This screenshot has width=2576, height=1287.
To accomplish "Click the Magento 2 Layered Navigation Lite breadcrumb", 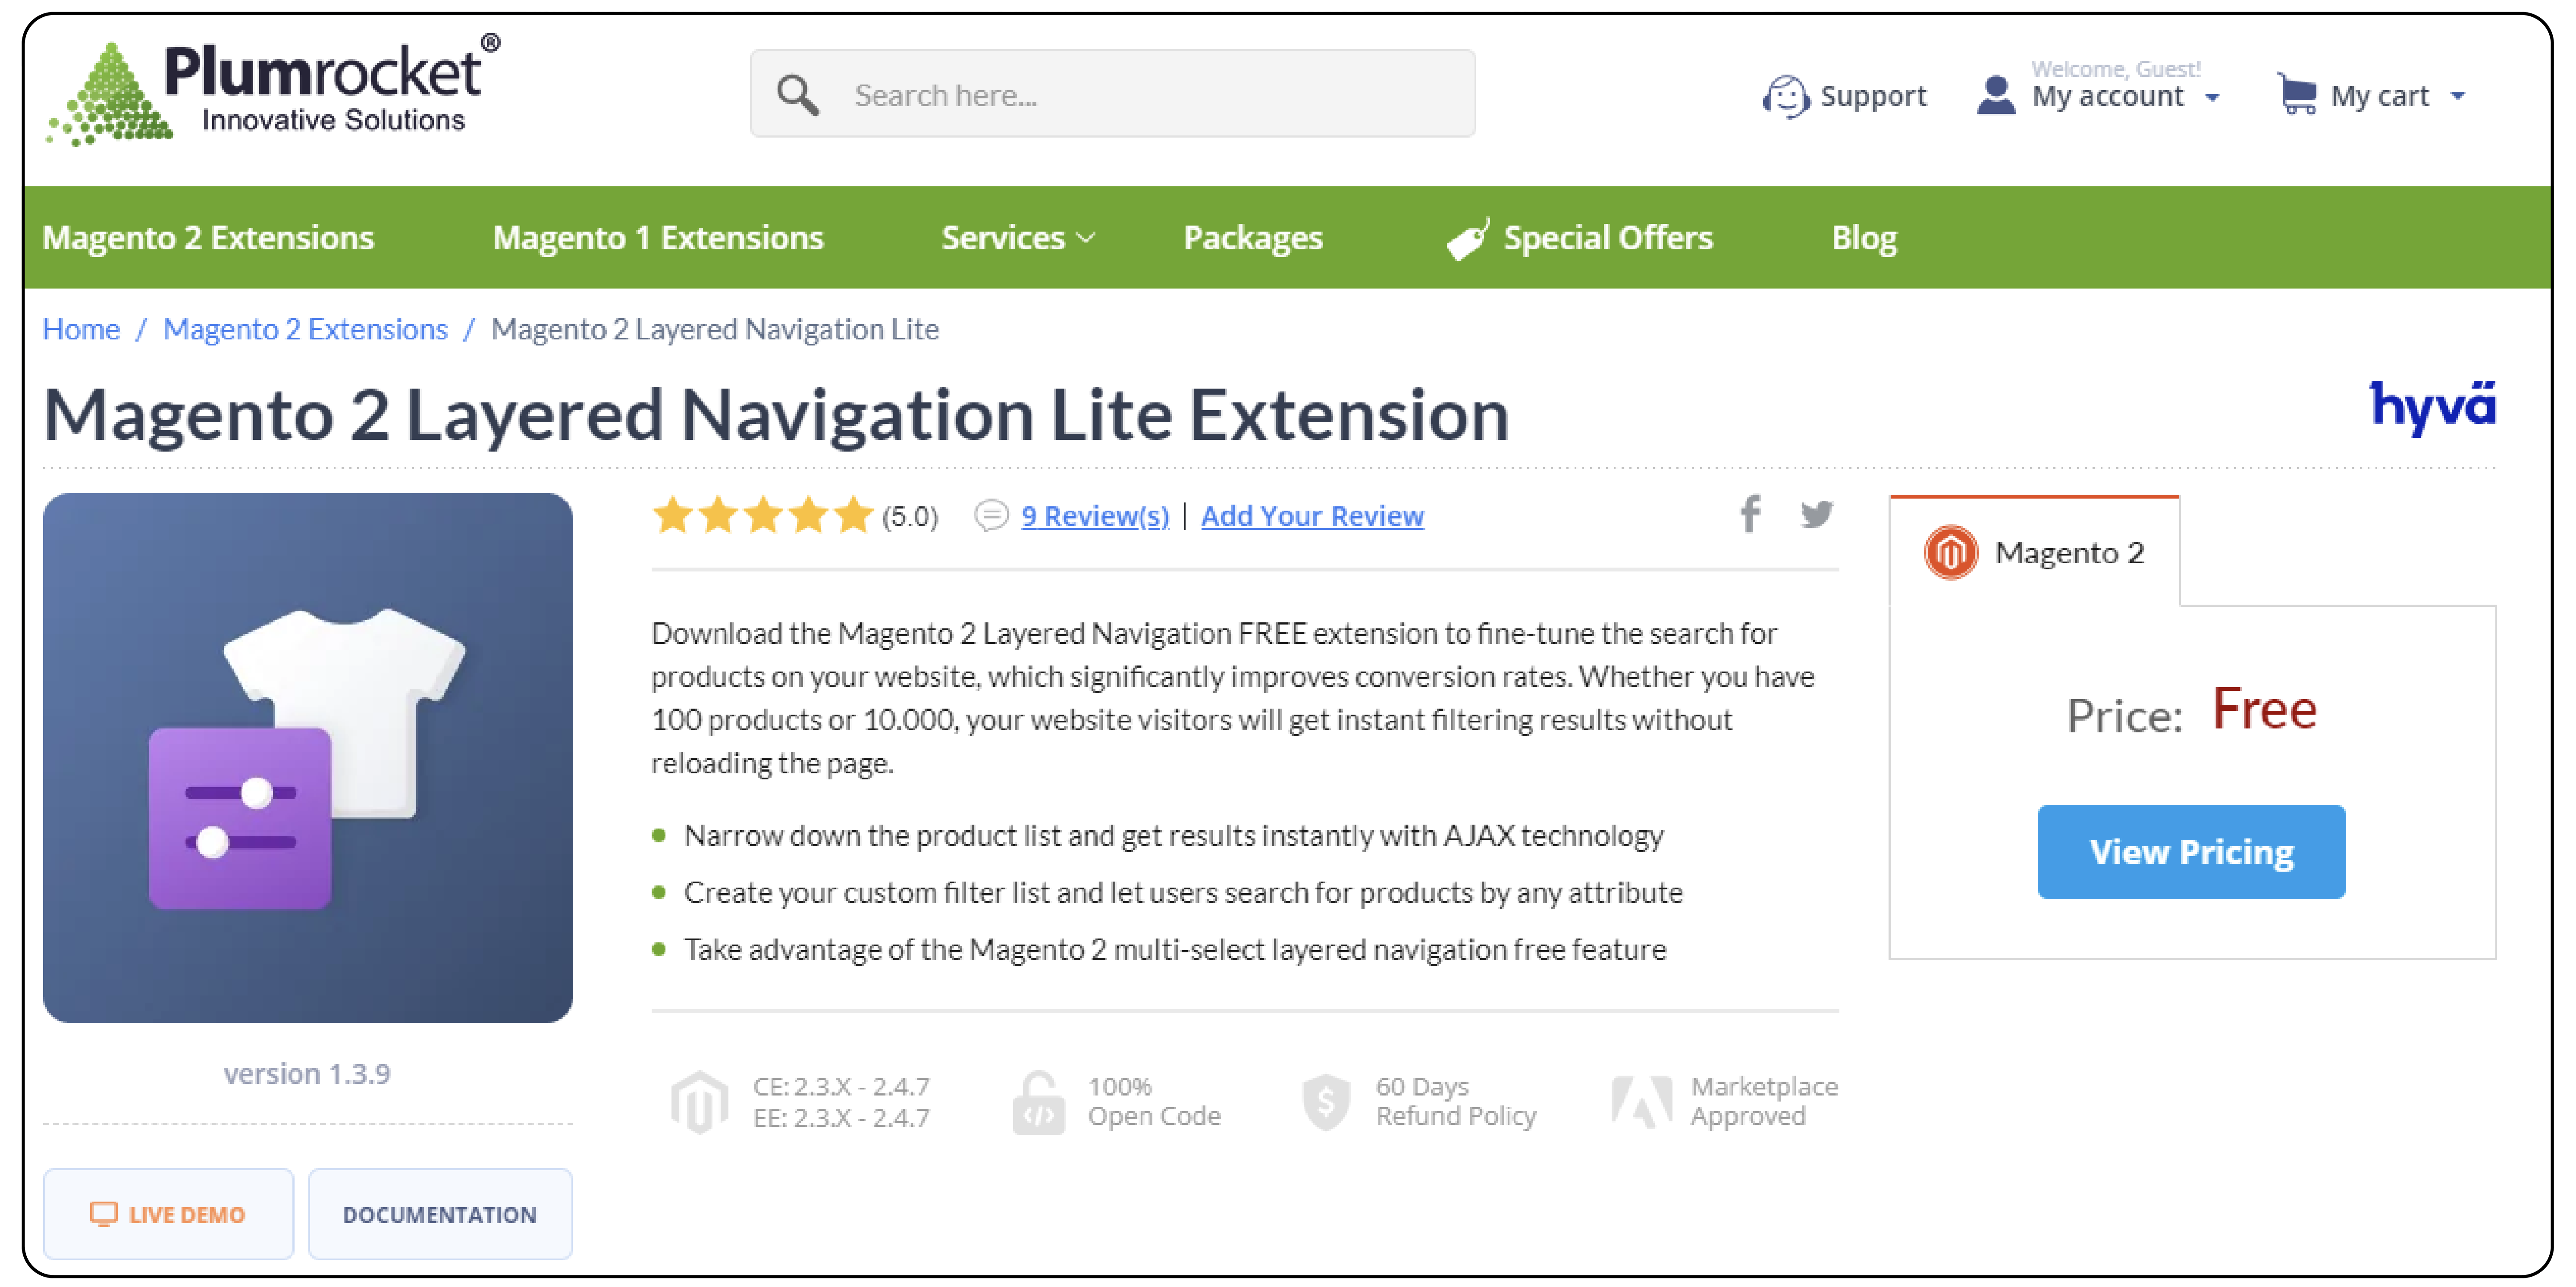I will coord(715,329).
